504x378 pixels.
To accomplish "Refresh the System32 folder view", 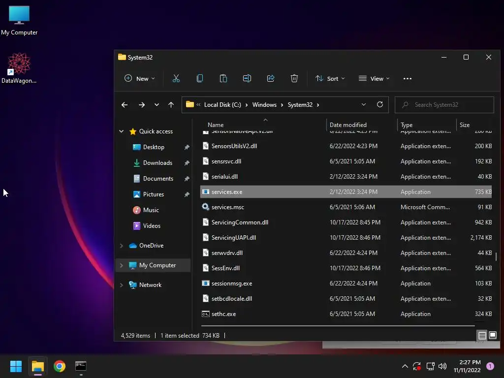I will (380, 104).
